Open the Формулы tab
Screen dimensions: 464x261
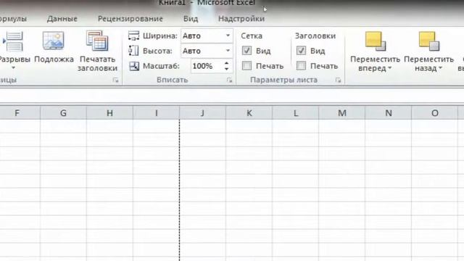tap(13, 19)
